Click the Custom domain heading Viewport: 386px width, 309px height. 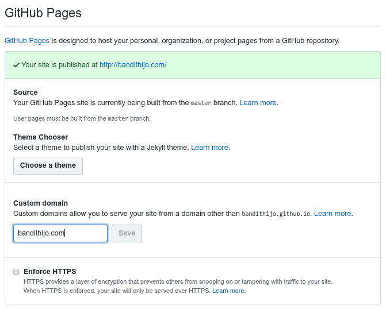40,203
